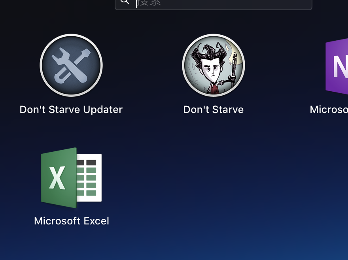Open the purple Microsoft OneNote icon
The width and height of the screenshot is (348, 260).
click(x=337, y=66)
